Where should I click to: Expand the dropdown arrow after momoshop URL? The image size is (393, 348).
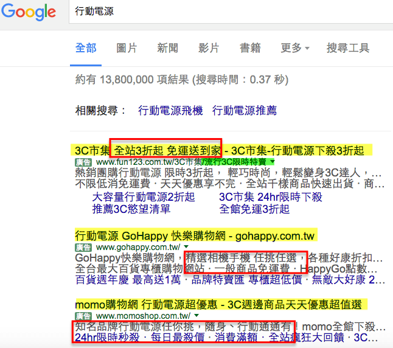[x=196, y=315]
